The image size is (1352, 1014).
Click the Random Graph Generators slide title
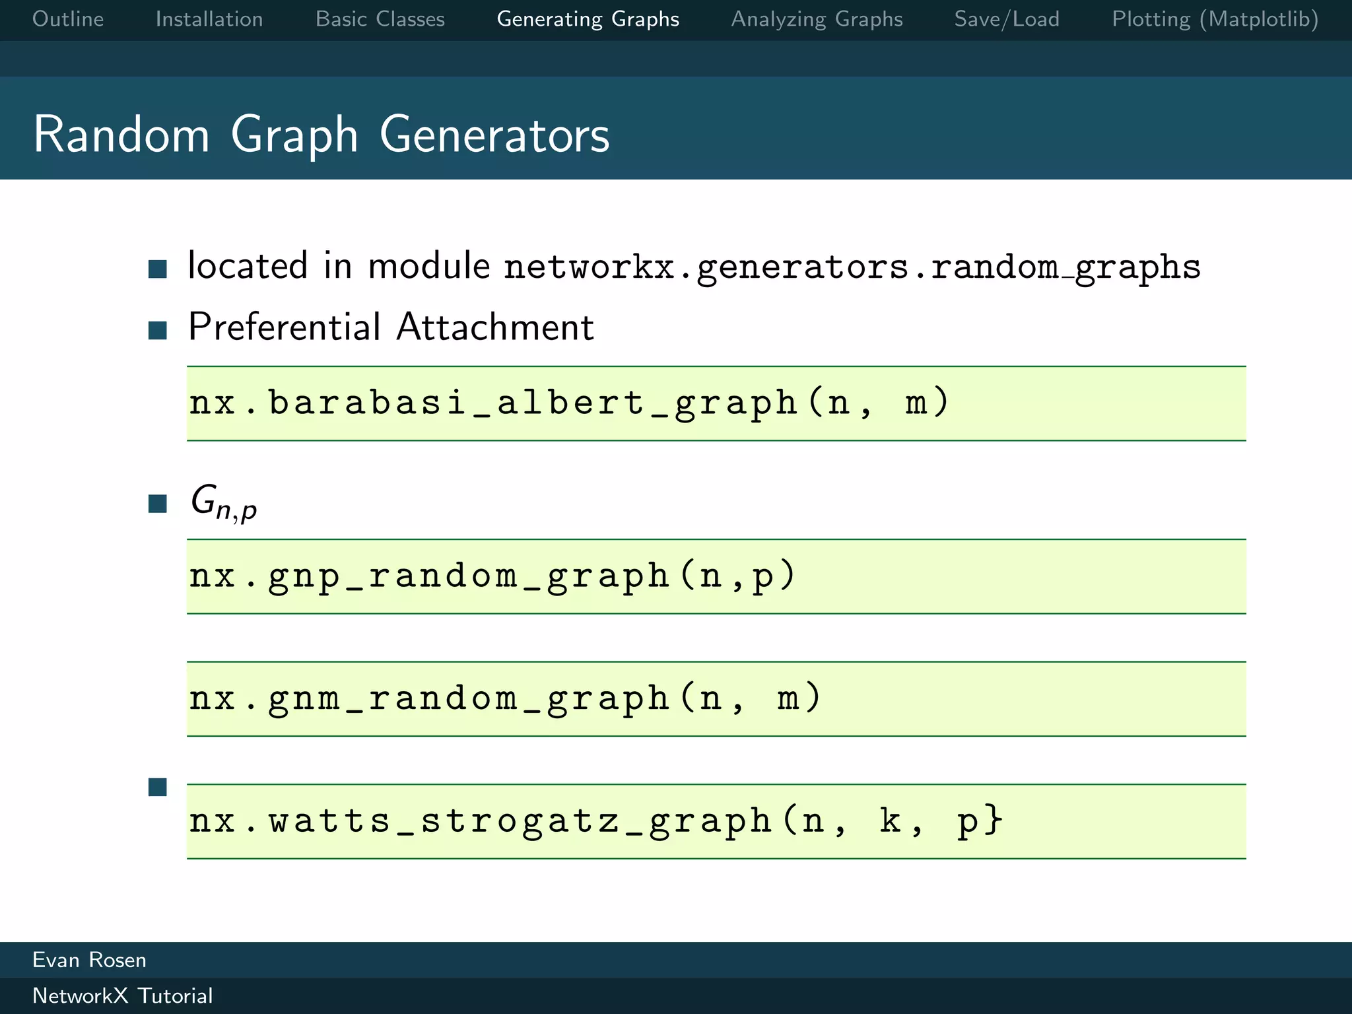pyautogui.click(x=321, y=135)
